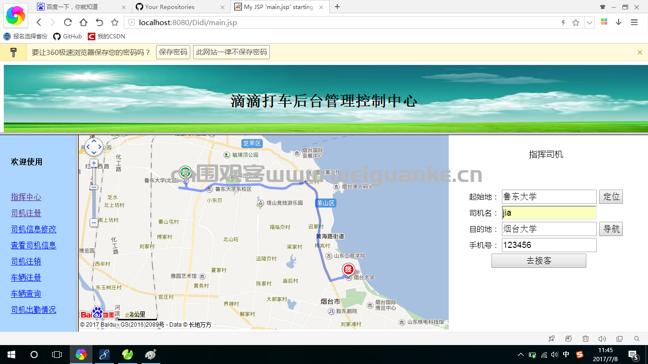Screen dimensions: 648x364
Task: Click the 司机名 input field
Action: (549, 213)
